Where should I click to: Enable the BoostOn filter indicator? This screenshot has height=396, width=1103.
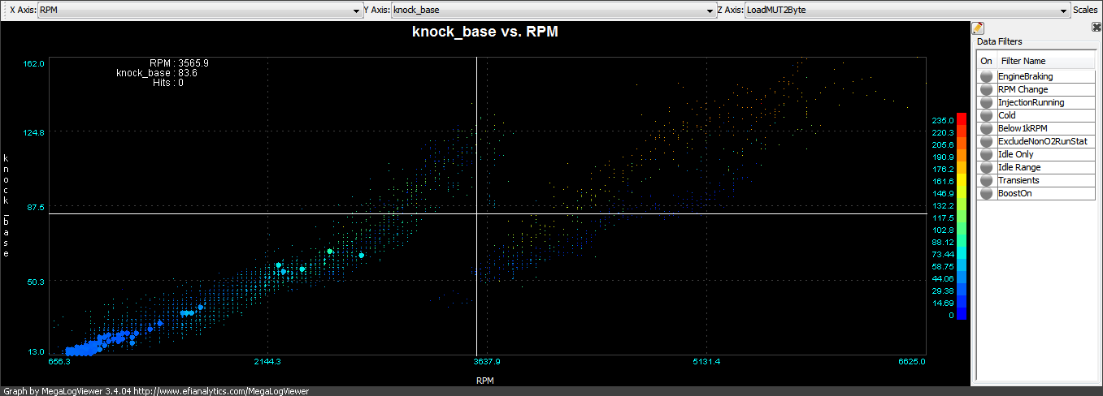(986, 193)
